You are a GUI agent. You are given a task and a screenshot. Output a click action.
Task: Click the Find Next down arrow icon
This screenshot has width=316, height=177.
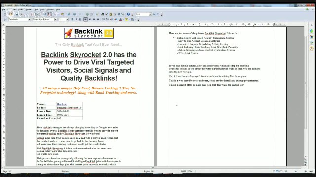[154, 14]
